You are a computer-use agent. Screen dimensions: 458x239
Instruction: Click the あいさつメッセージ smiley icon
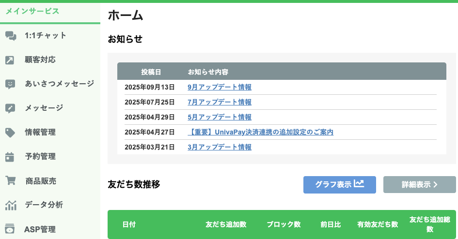pos(10,84)
